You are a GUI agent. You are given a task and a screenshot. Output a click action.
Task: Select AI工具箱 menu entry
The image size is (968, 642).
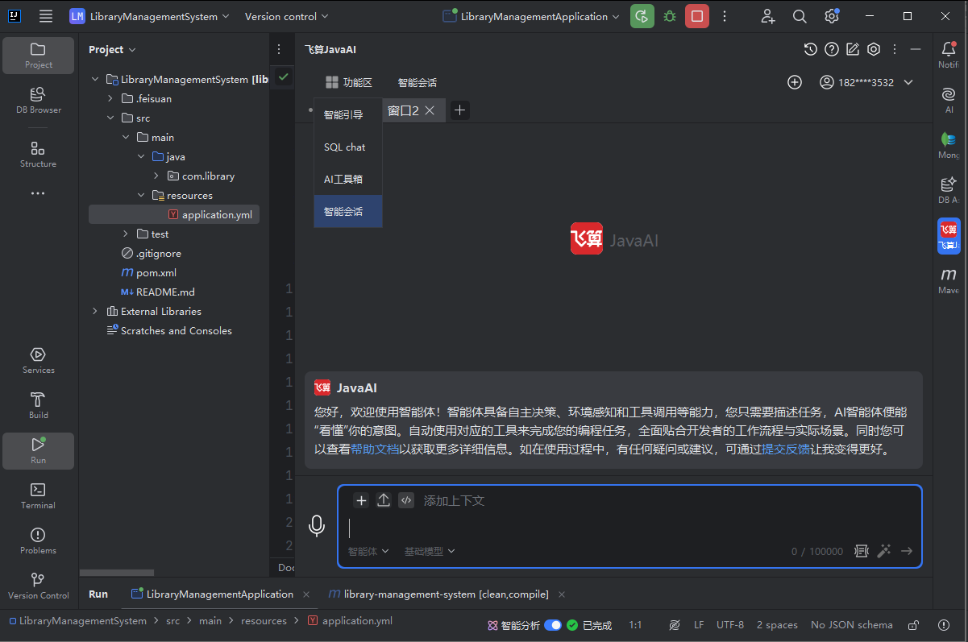pyautogui.click(x=348, y=179)
